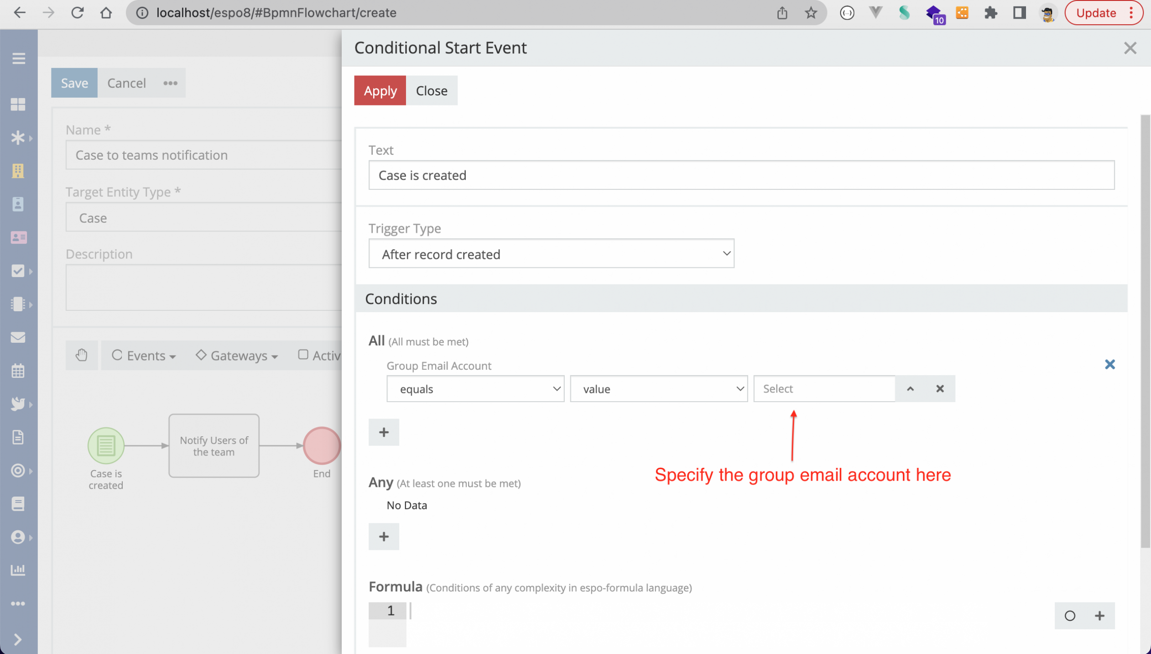
Task: Open the Gateways menu in flowchart toolbar
Action: pyautogui.click(x=237, y=355)
